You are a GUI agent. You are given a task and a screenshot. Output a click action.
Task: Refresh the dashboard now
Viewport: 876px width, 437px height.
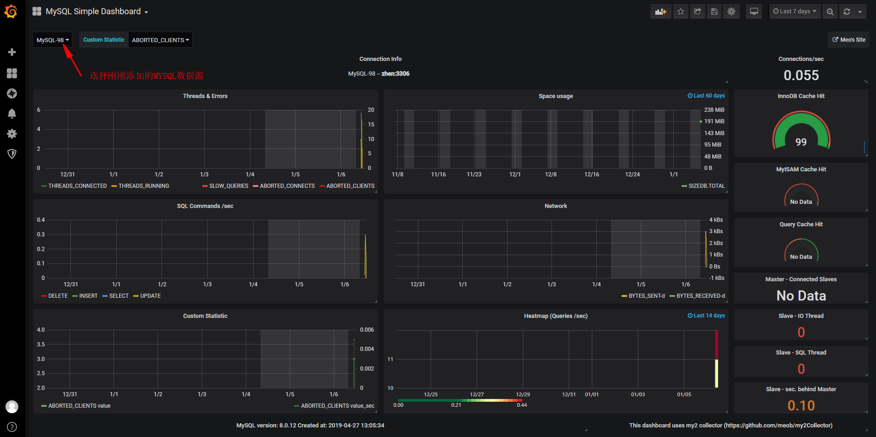[847, 11]
